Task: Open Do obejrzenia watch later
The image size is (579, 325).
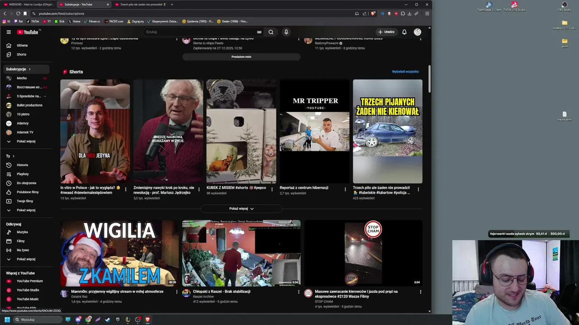Action: [27, 183]
